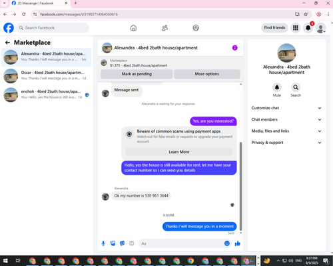Click the volume icon in system tray
This screenshot has width=333, height=266.
pos(290,261)
